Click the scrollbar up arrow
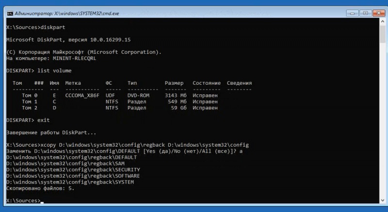Screen dimensions: 388x212 point(383,21)
